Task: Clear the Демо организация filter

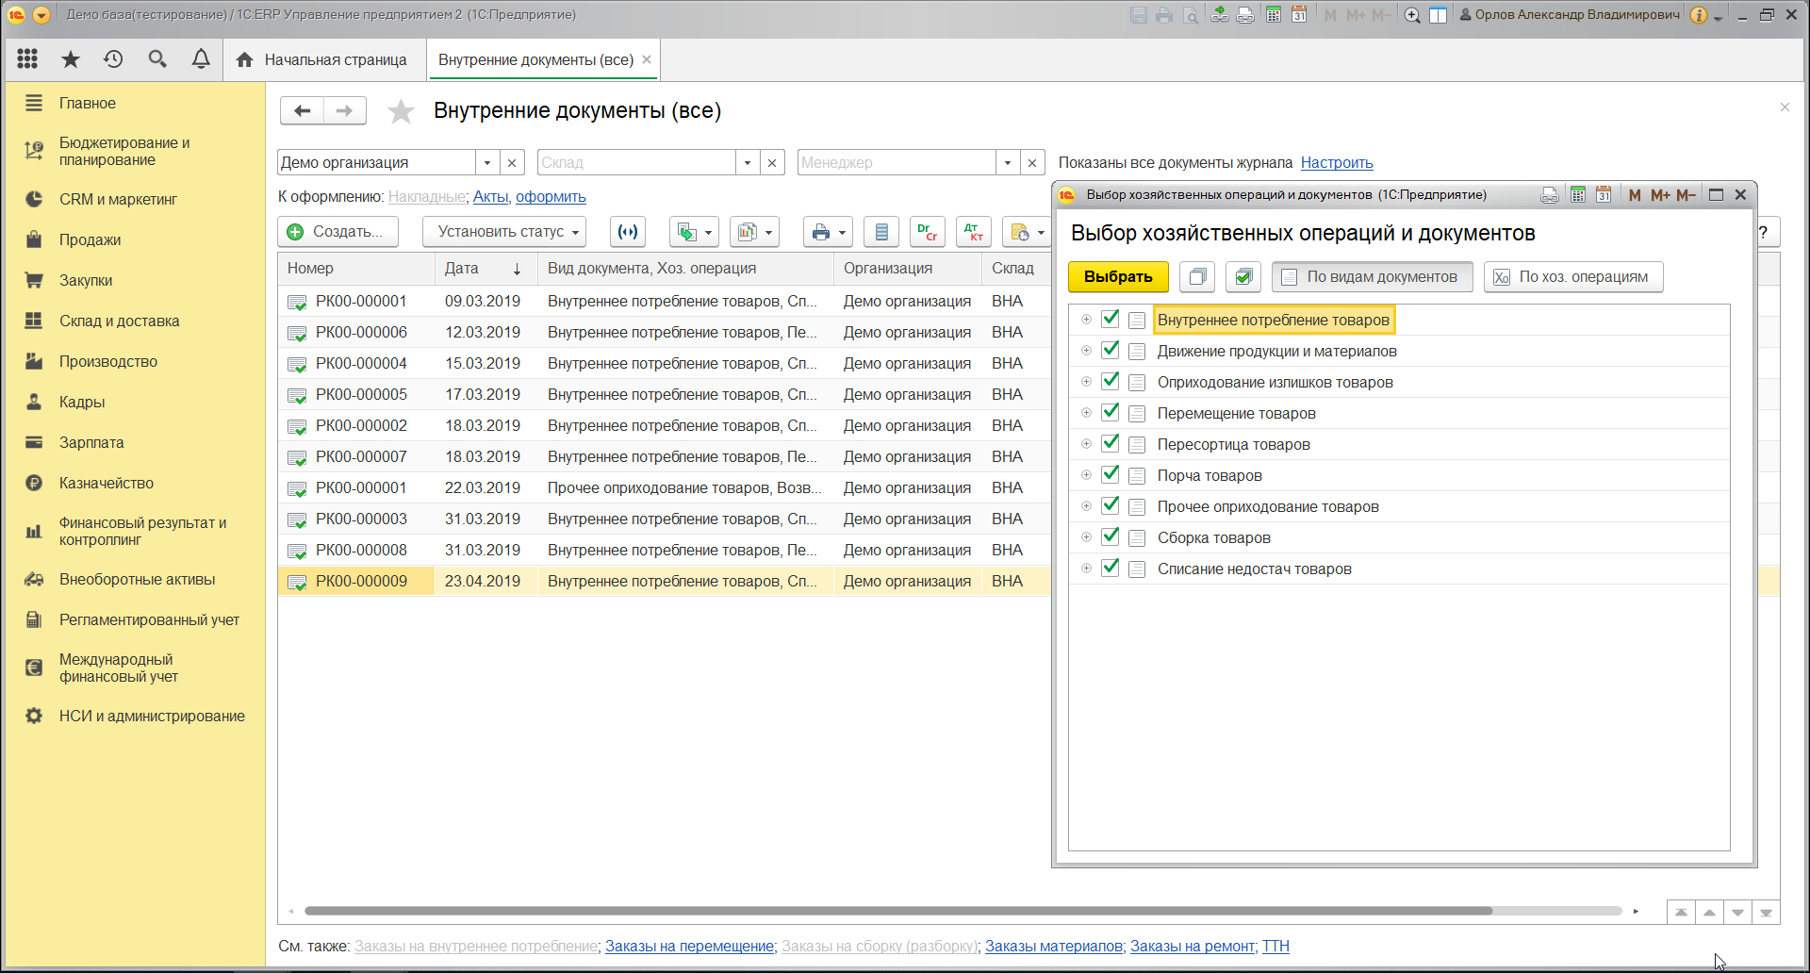Action: [512, 162]
